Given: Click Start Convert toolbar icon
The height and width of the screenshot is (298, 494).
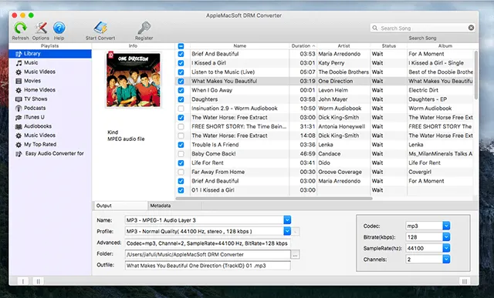Looking at the screenshot, I should [100, 28].
